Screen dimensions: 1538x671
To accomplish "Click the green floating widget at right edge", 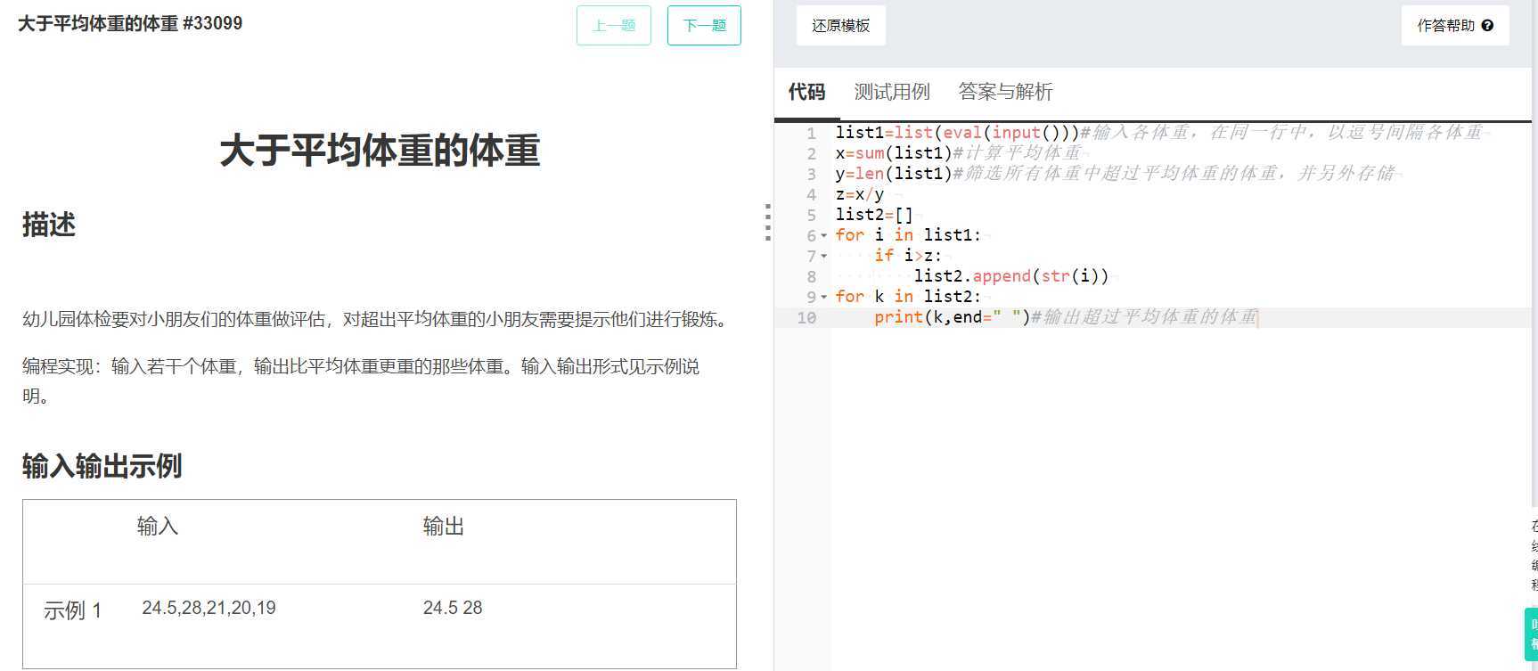I will click(1531, 634).
